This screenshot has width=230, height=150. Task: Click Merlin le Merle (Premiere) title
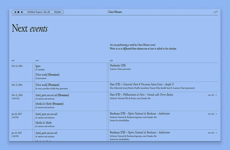click(x=49, y=104)
